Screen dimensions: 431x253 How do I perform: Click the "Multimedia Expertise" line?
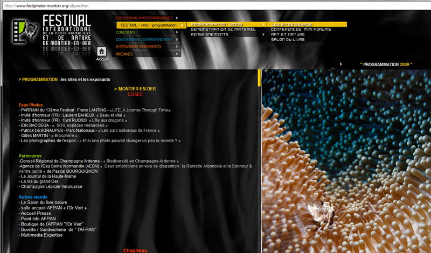tap(41, 235)
